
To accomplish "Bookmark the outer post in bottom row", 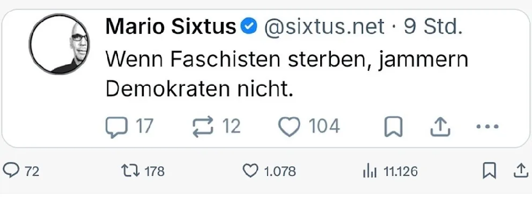I will click(x=489, y=170).
